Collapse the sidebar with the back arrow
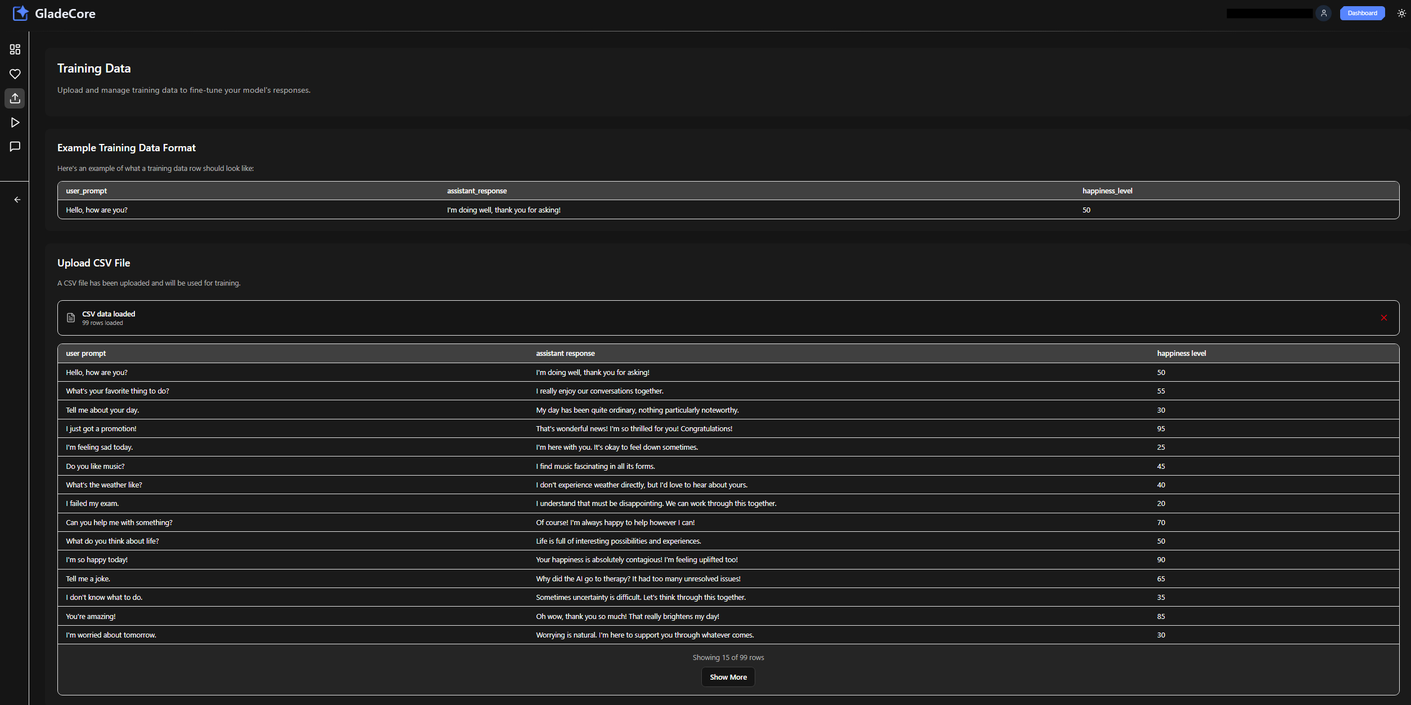The height and width of the screenshot is (705, 1411). click(17, 200)
